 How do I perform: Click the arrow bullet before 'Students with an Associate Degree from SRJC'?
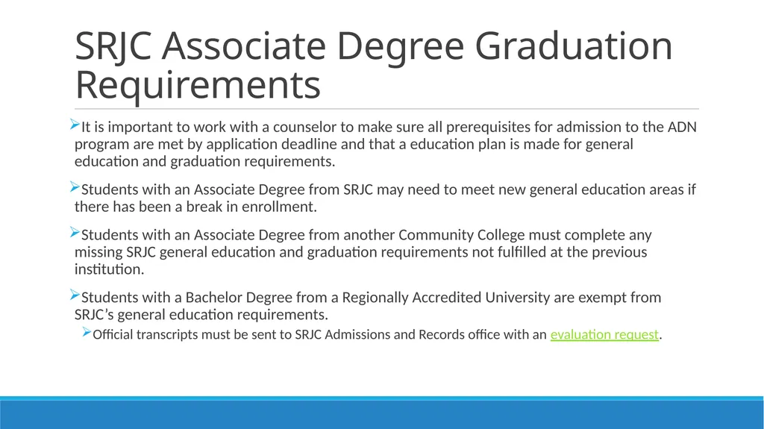(75, 187)
